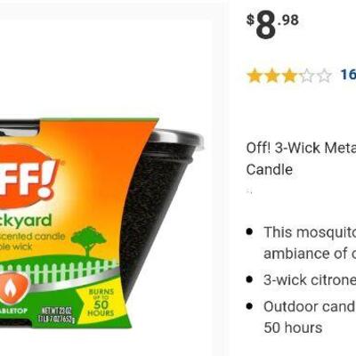Click the $8.98 price
Image resolution: width=356 pixels, height=356 pixels.
(273, 26)
